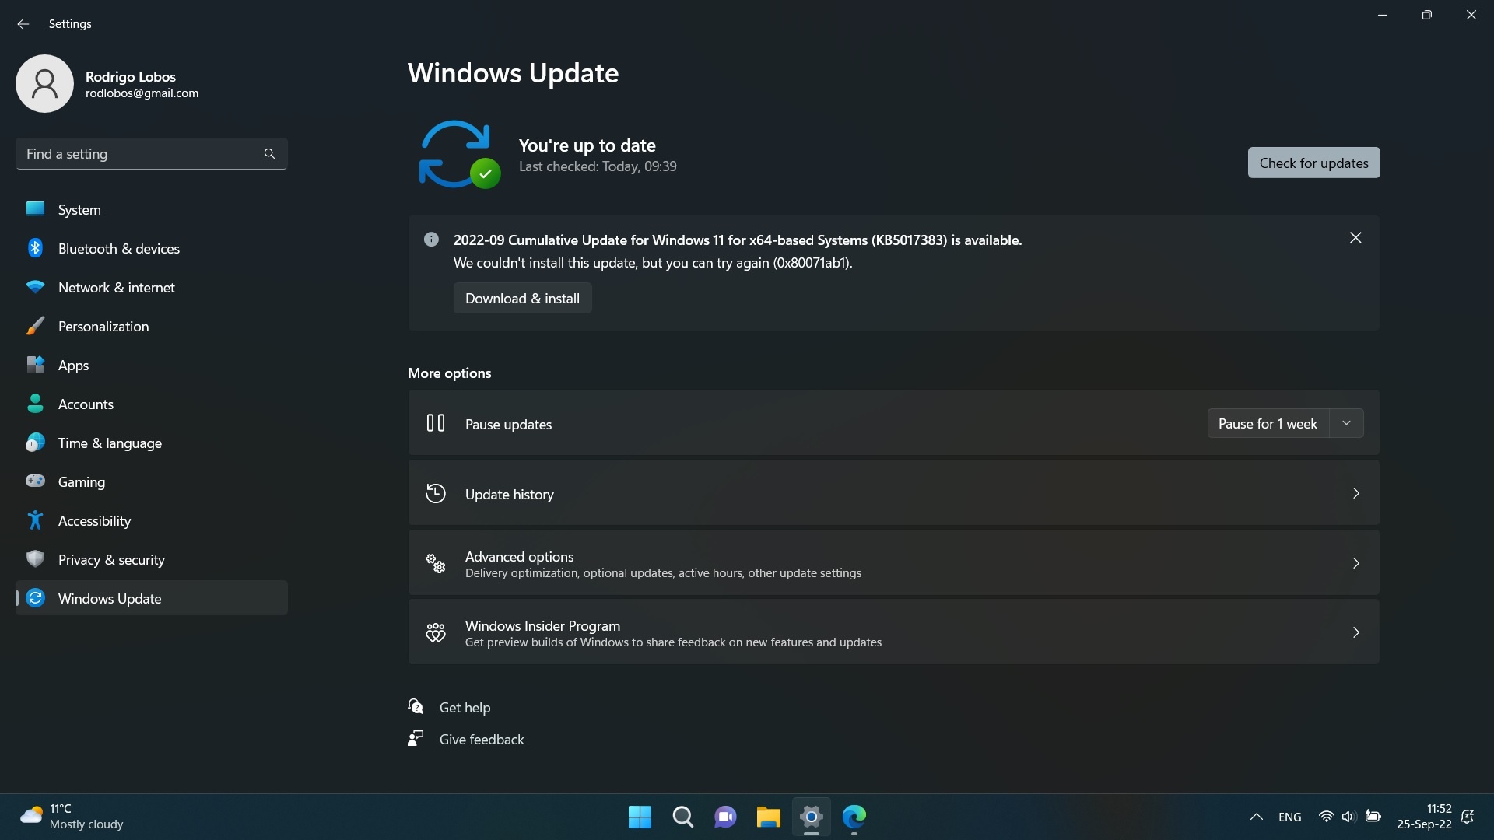Open the Give feedback link
1494x840 pixels.
point(482,739)
